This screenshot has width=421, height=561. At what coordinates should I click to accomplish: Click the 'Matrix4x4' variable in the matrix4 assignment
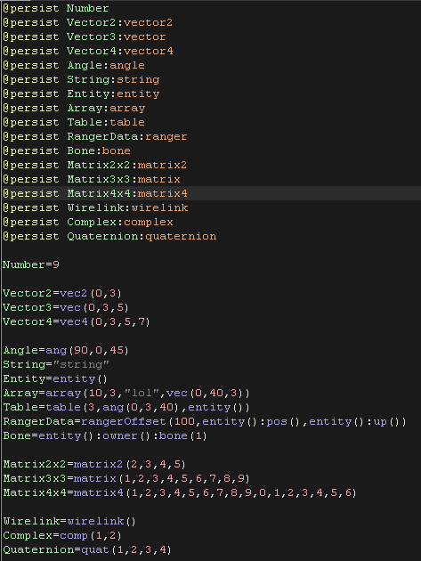pyautogui.click(x=35, y=493)
